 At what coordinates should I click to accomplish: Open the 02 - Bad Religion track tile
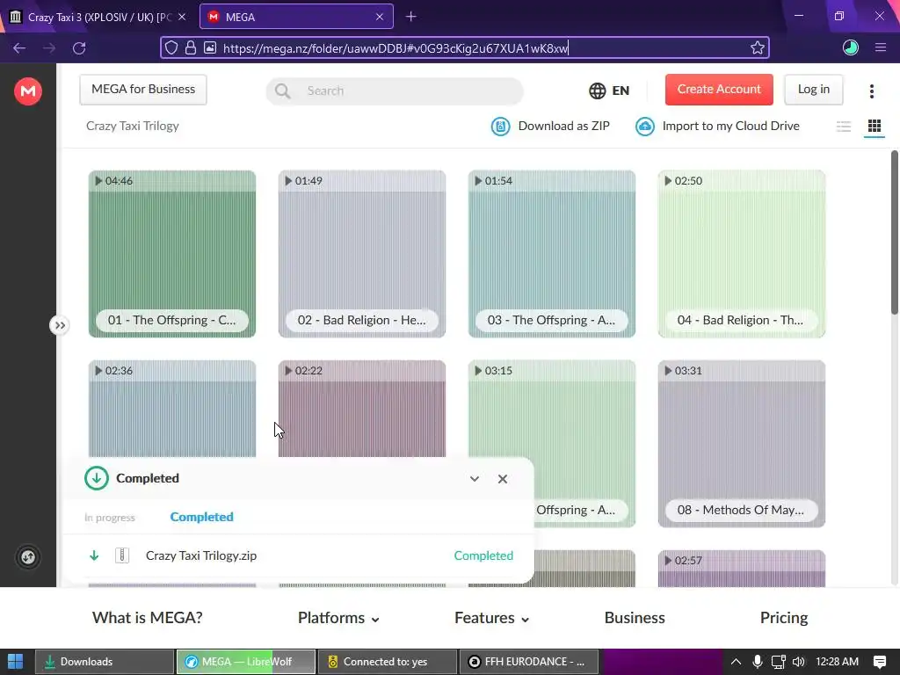[x=361, y=254]
